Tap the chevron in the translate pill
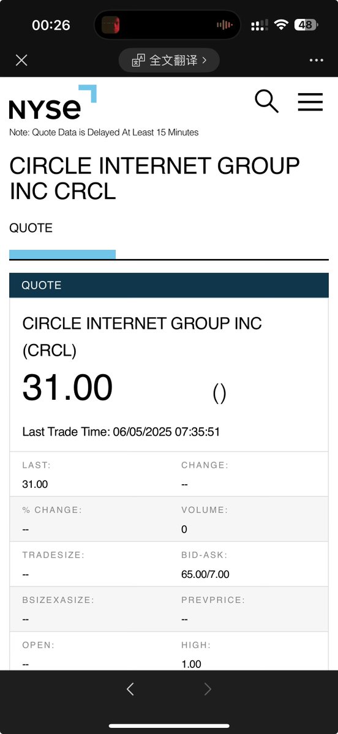The image size is (338, 734). 205,61
